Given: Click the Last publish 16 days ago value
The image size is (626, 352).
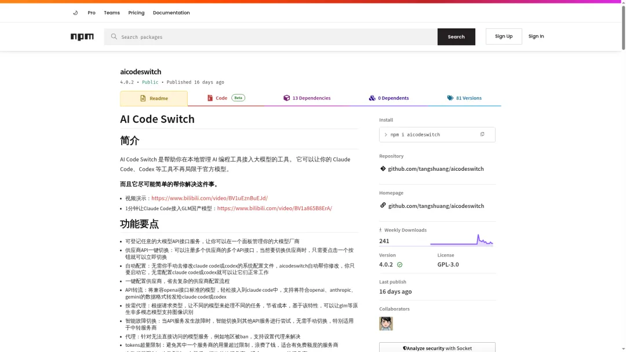Looking at the screenshot, I should 395,291.
